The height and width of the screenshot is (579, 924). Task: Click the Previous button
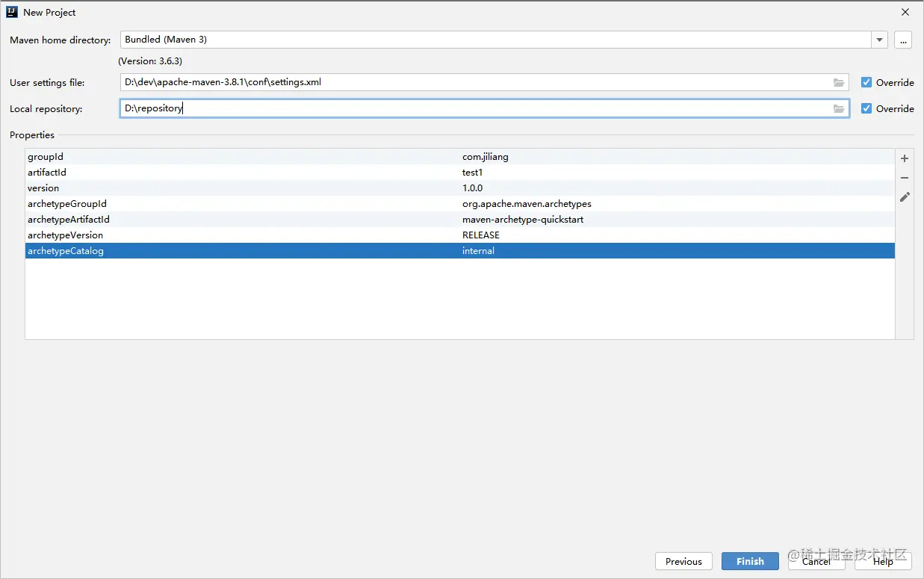click(x=683, y=561)
